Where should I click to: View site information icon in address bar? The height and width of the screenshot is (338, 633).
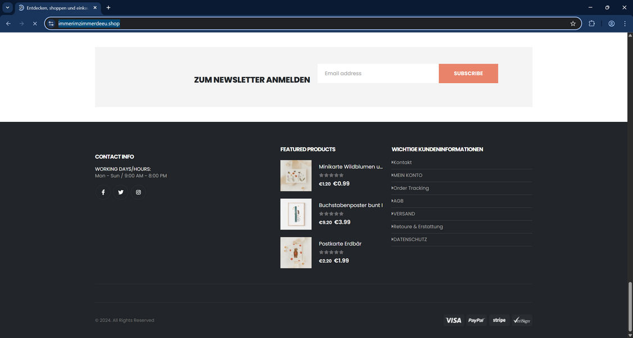(x=51, y=24)
